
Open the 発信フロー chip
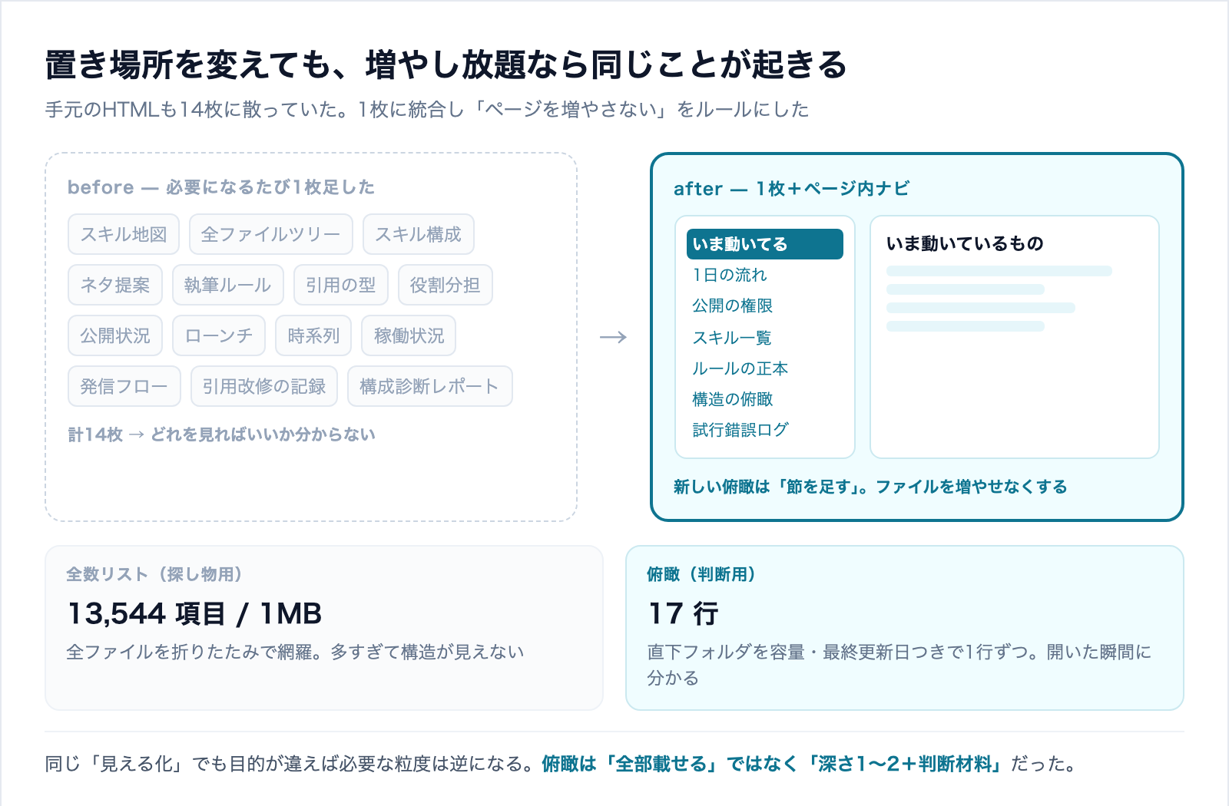(124, 386)
